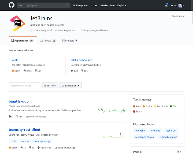Click the star icon on kotlin pinned card

point(25,70)
